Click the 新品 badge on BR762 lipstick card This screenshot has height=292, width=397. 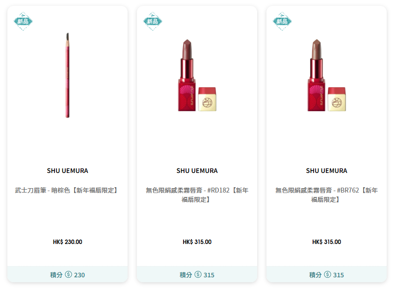point(282,21)
